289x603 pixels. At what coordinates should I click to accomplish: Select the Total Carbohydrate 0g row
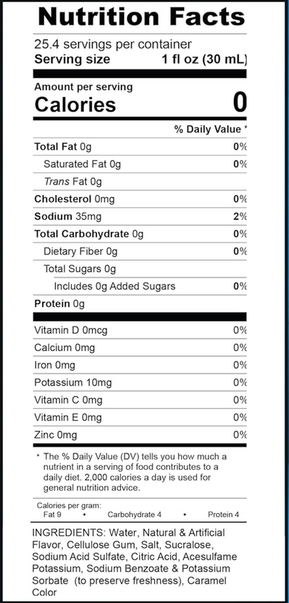click(x=140, y=234)
